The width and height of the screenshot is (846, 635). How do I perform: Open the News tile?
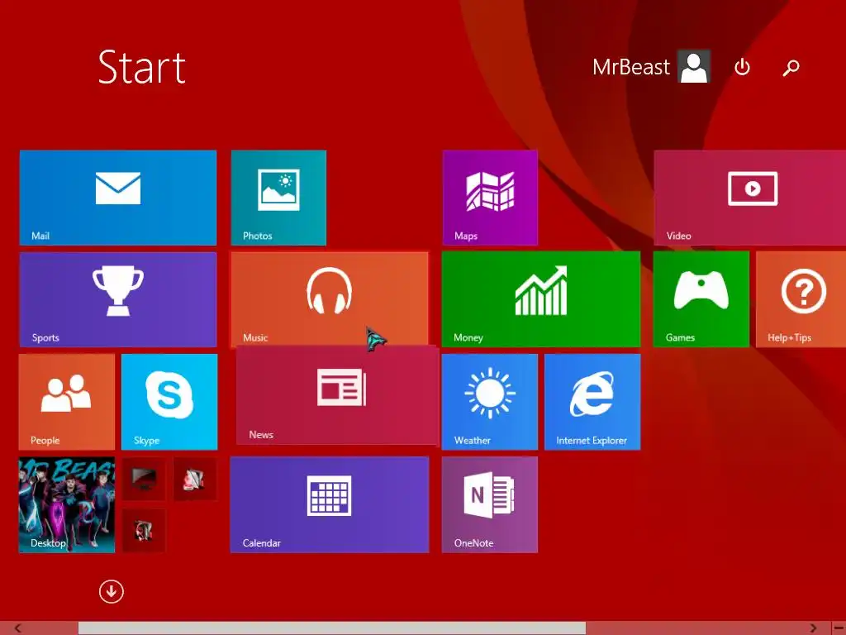point(338,395)
